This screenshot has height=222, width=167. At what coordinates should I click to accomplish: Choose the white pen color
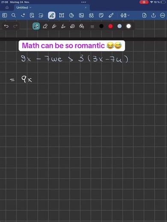(128, 26)
